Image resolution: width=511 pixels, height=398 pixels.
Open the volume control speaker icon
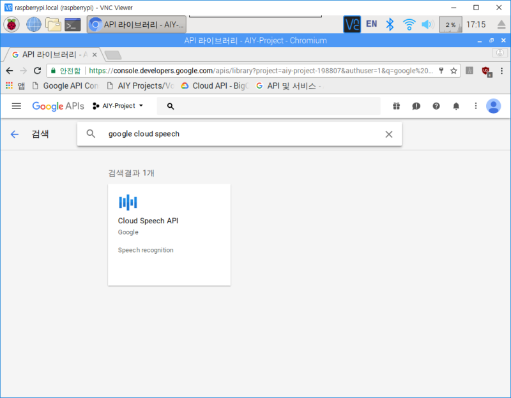(427, 24)
